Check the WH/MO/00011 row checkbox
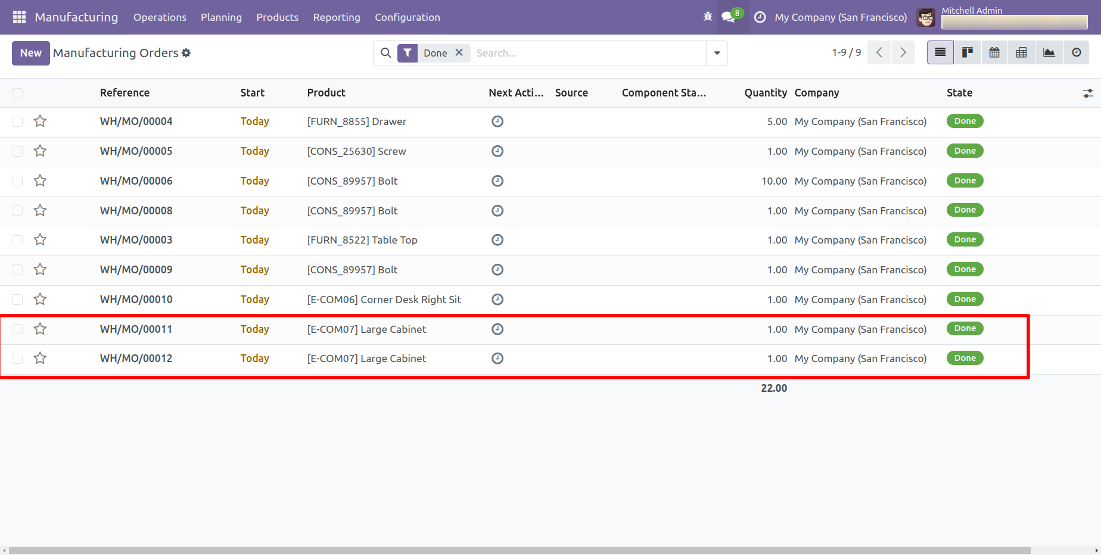 [17, 329]
